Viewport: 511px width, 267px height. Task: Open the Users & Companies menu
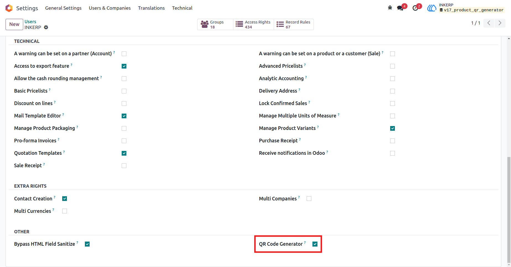(x=110, y=8)
